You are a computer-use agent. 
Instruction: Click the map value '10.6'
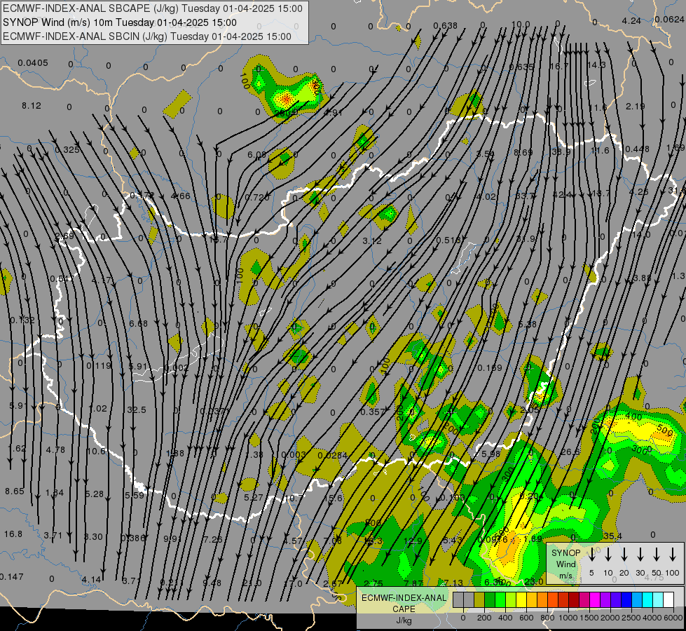click(x=96, y=451)
